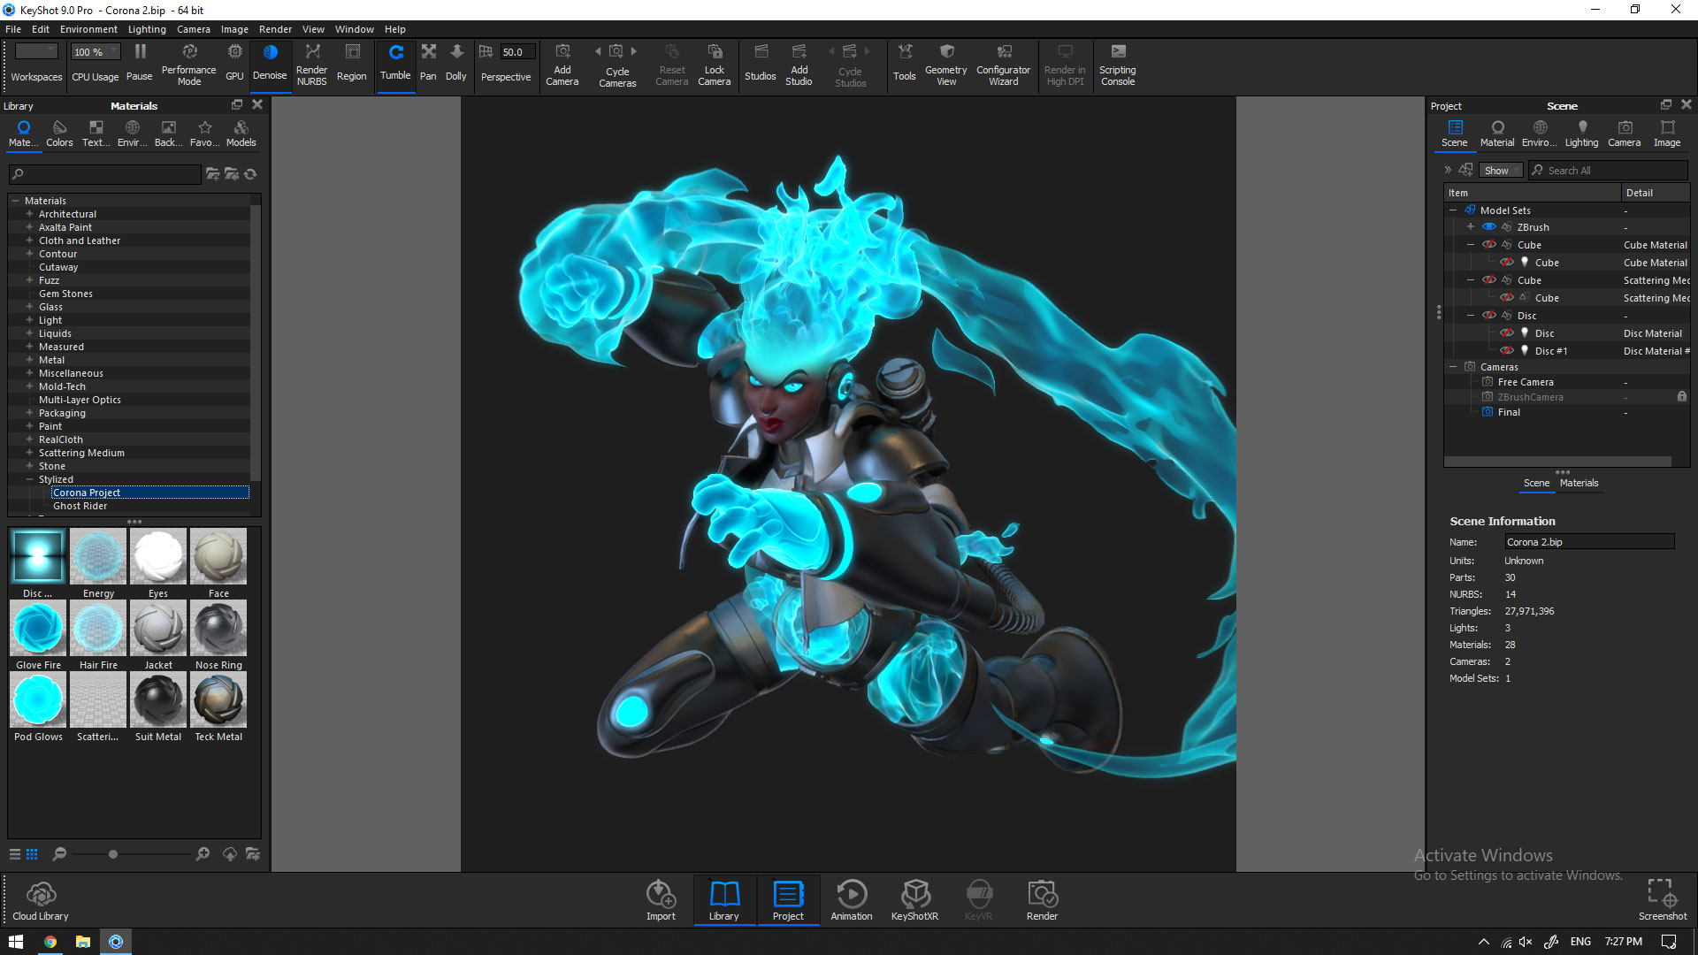This screenshot has width=1698, height=955.
Task: Open the Render dialog
Action: click(x=1042, y=901)
